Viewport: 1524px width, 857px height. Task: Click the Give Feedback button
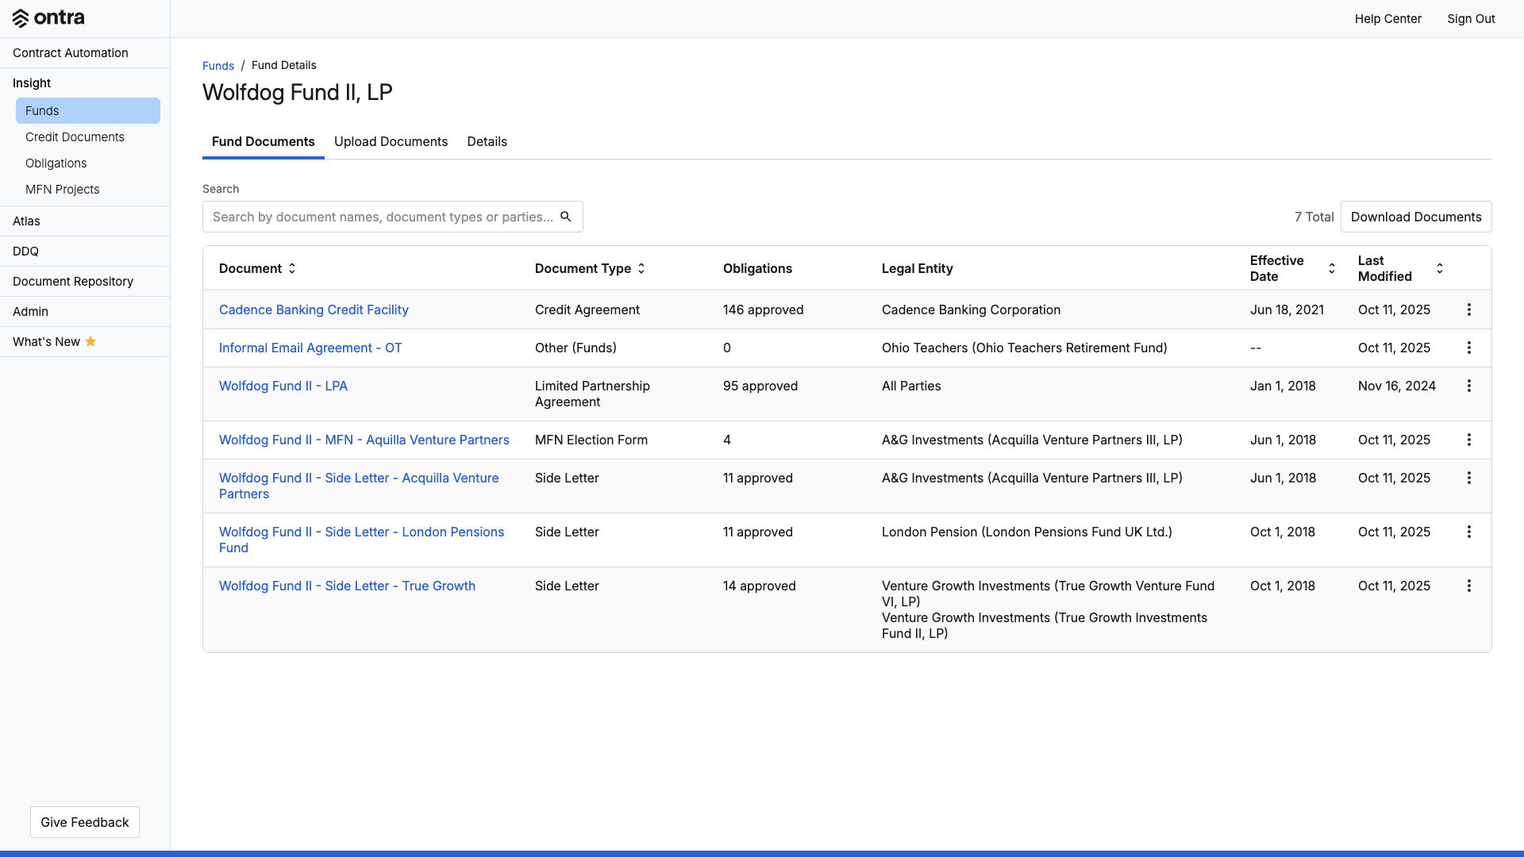[x=85, y=822]
